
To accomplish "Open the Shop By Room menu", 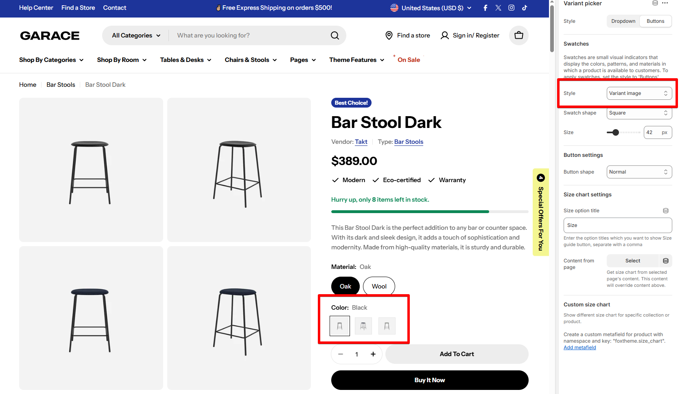I will pos(122,60).
